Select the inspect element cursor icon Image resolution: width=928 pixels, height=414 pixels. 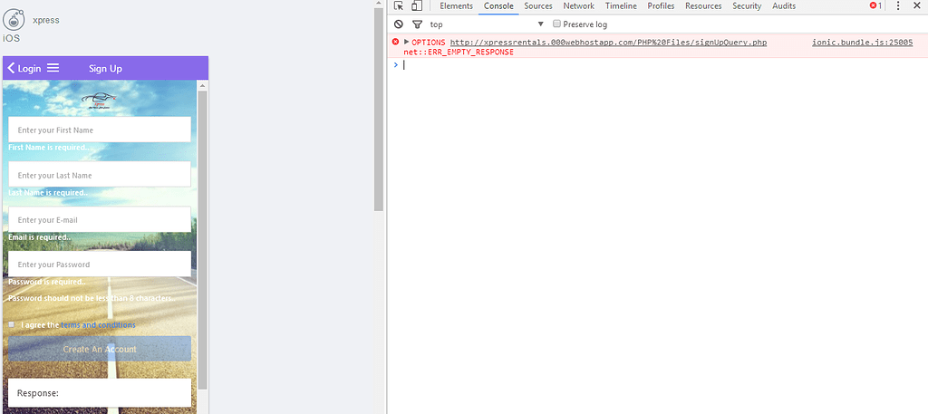399,6
